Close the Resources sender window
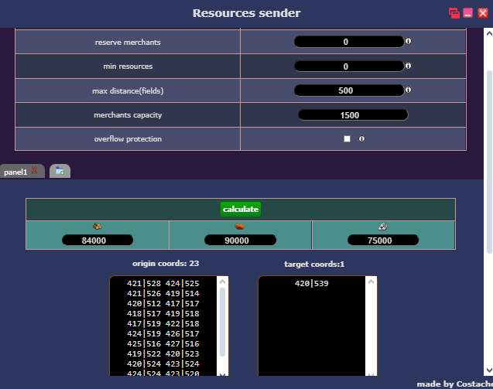The height and width of the screenshot is (389, 493). click(483, 13)
